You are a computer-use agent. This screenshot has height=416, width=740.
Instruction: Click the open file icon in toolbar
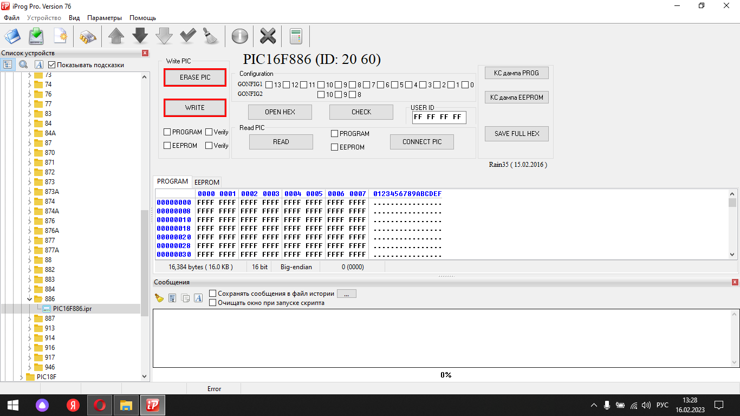12,36
